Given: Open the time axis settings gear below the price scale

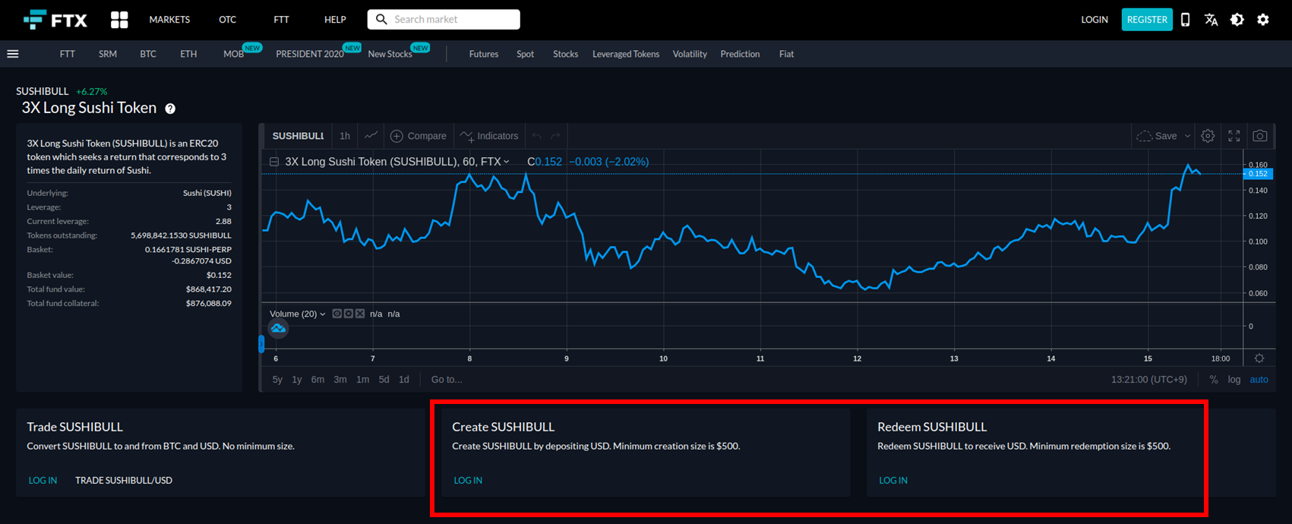Looking at the screenshot, I should [1259, 358].
